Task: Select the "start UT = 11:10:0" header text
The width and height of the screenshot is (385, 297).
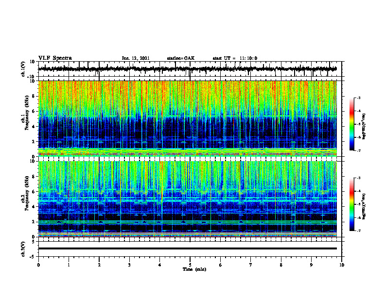Action: pos(235,58)
